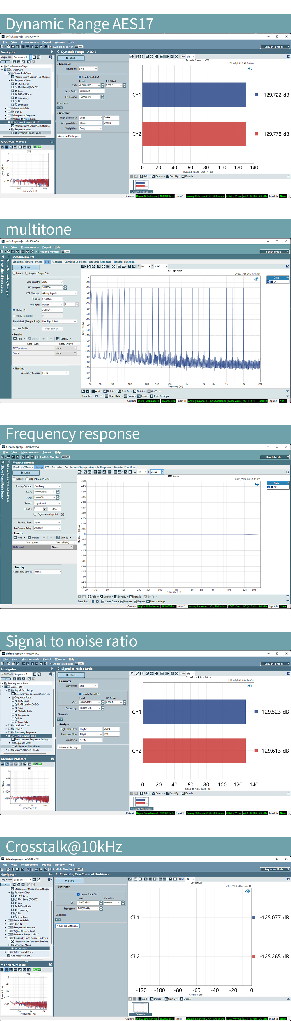Click Clear Data icon in Frequency response window

[x=103, y=601]
